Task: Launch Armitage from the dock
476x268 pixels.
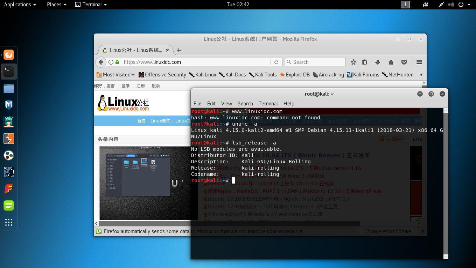Action: coord(9,122)
